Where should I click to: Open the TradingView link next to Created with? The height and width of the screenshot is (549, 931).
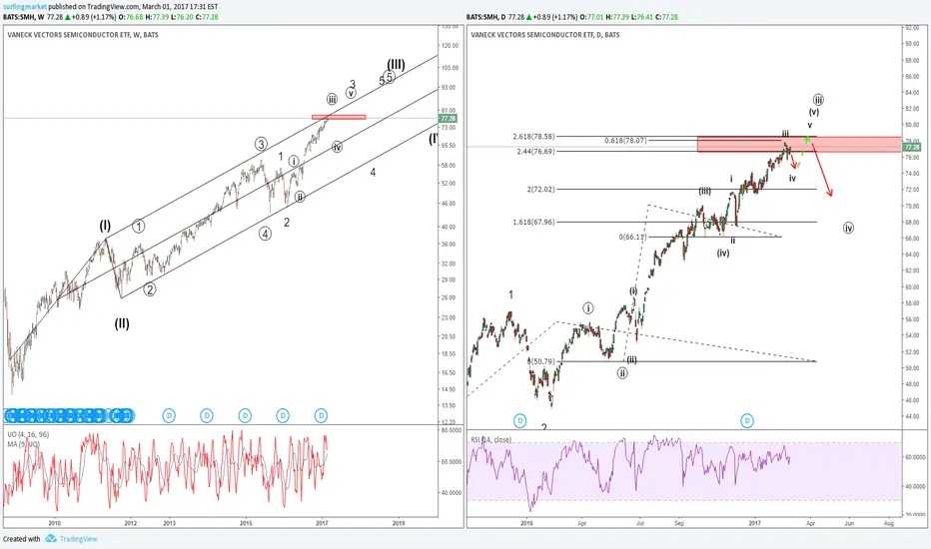point(78,539)
